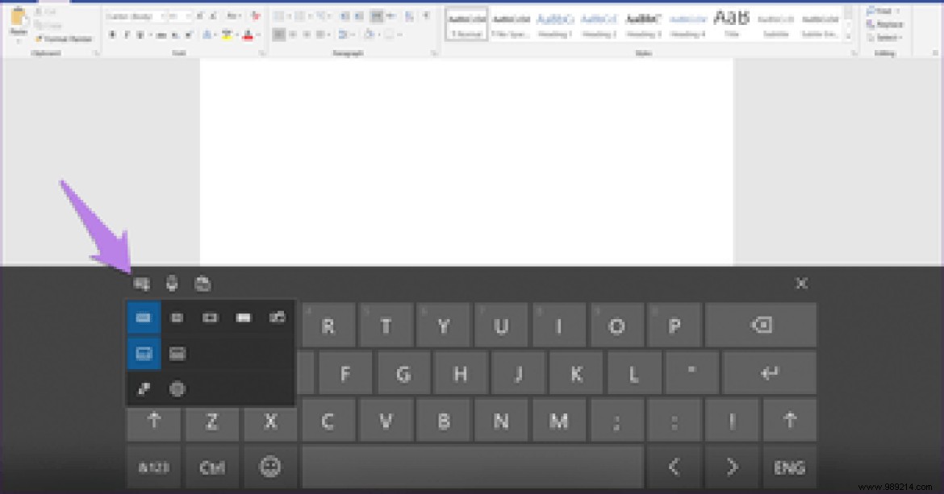Apply highlighting with the Text Highlight Color icon
Image resolution: width=944 pixels, height=494 pixels.
click(227, 36)
